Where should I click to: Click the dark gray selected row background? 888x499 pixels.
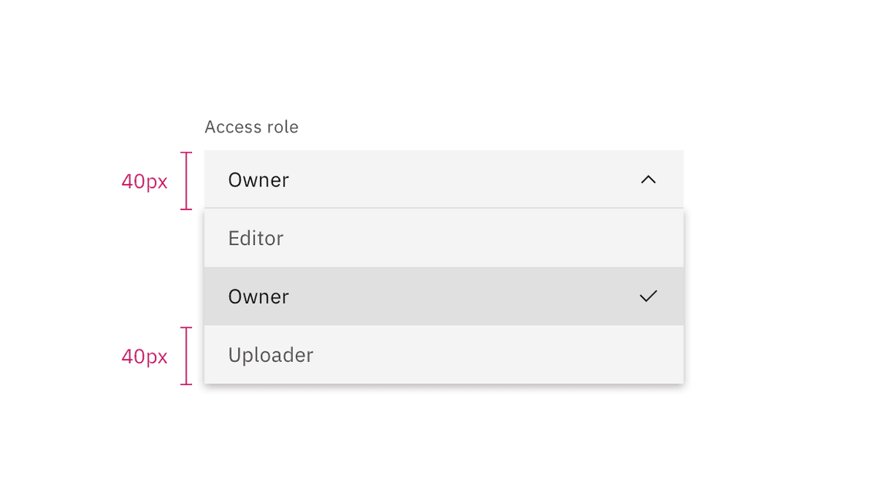(462, 296)
